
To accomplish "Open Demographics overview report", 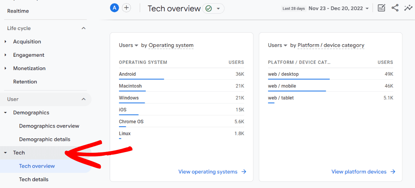I will point(49,126).
